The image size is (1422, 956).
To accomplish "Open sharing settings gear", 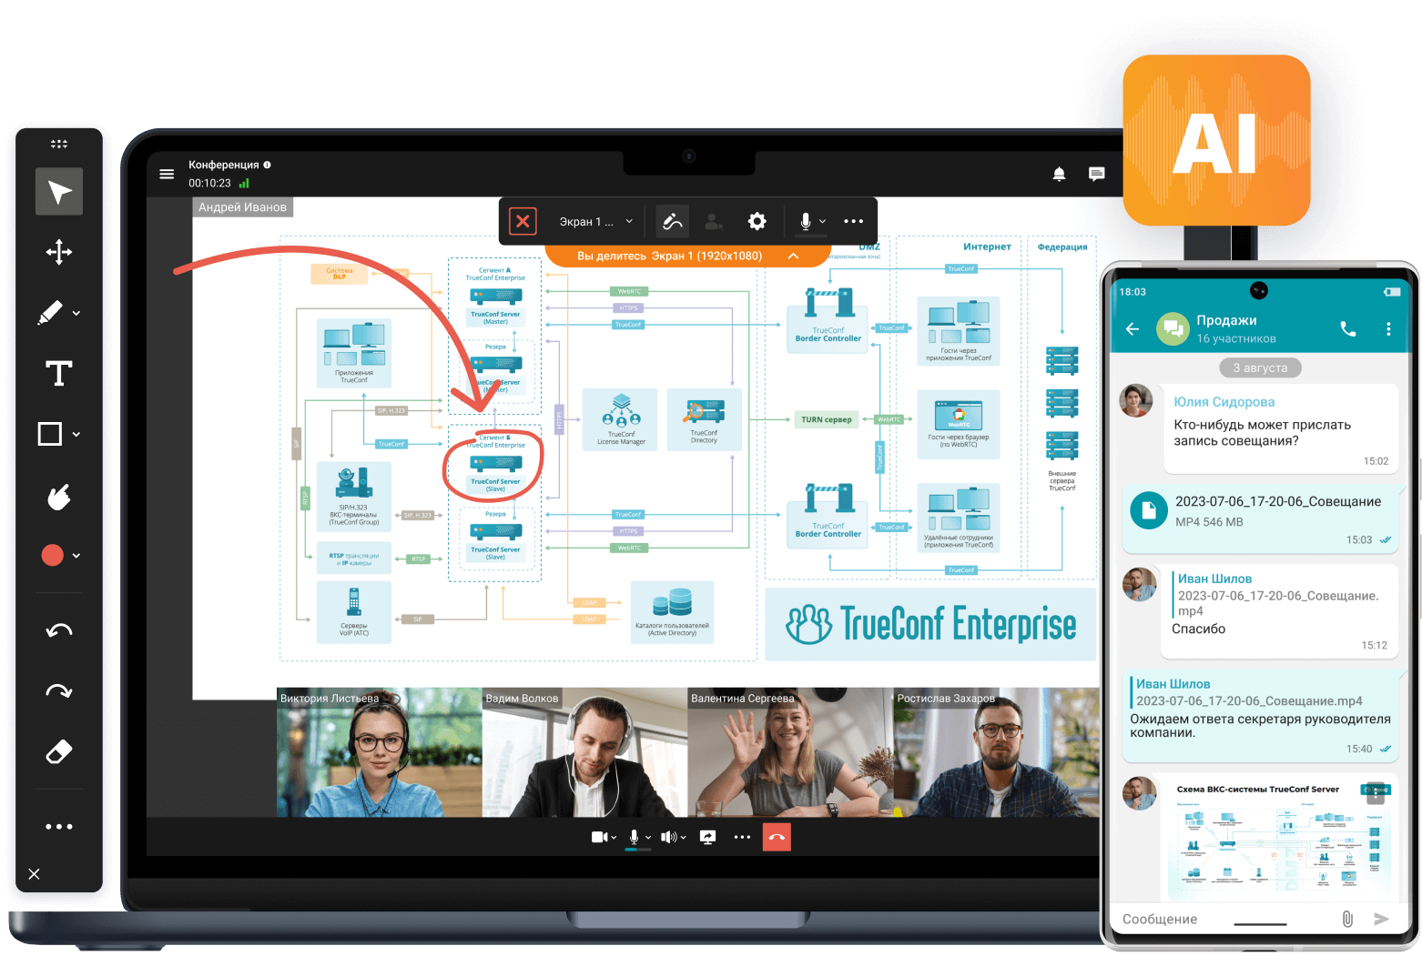I will [x=757, y=221].
